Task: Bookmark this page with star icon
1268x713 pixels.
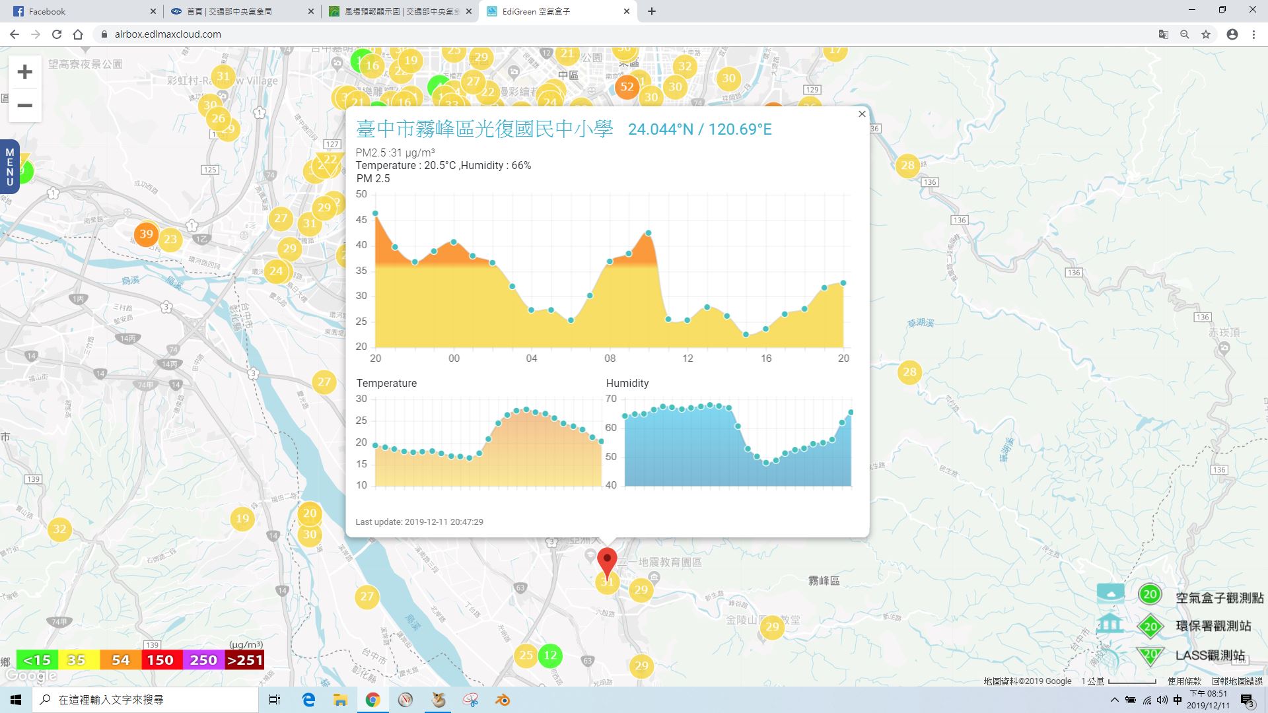Action: [1206, 34]
